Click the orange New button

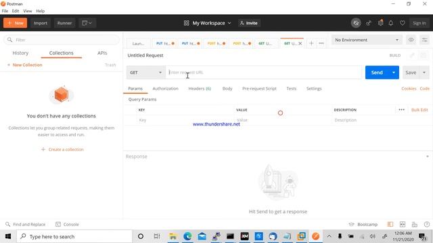15,23
